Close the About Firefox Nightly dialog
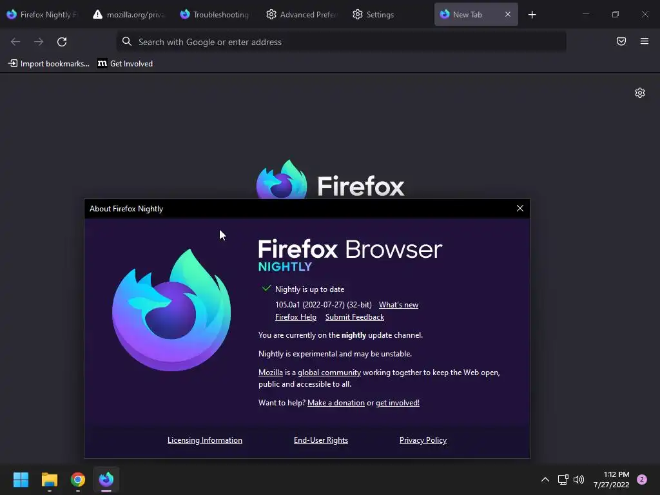The width and height of the screenshot is (660, 495). [x=520, y=208]
